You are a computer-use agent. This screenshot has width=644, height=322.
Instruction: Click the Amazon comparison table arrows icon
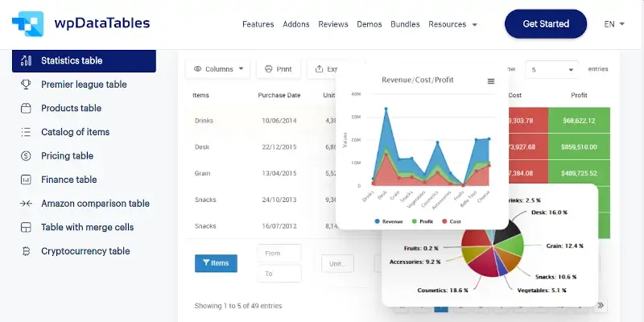pyautogui.click(x=26, y=204)
